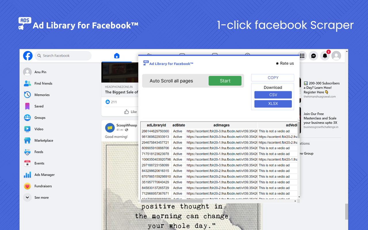Open your profile account menu
Viewport: 368px width, 230px height.
coord(336,56)
